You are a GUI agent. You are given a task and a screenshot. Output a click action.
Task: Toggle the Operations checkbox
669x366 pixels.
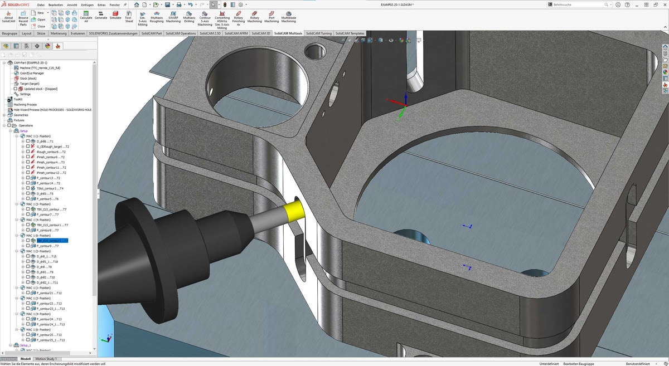[x=9, y=125]
